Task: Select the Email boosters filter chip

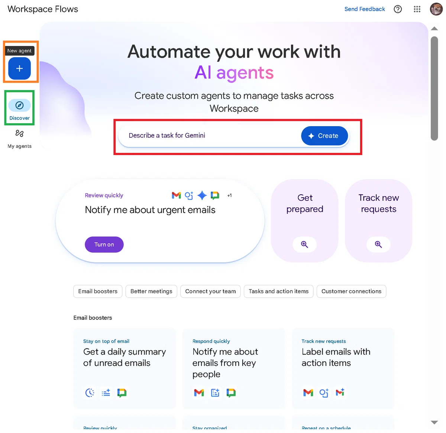Action: [98, 291]
